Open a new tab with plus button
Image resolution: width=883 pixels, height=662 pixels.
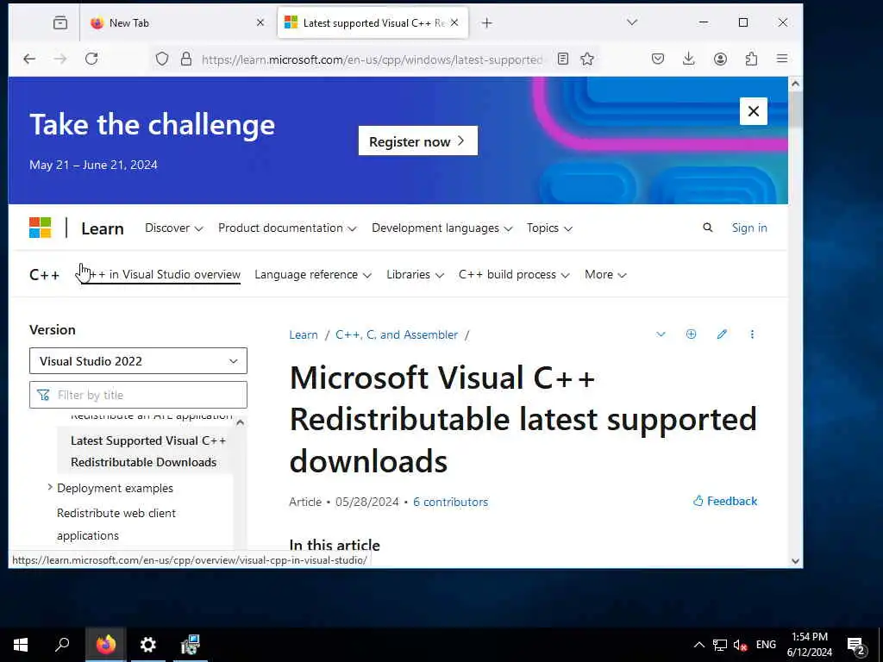487,22
